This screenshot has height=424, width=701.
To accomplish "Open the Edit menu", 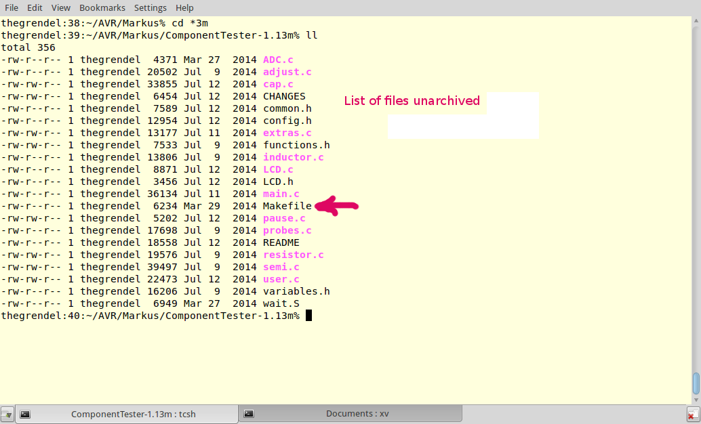I will pyautogui.click(x=35, y=7).
